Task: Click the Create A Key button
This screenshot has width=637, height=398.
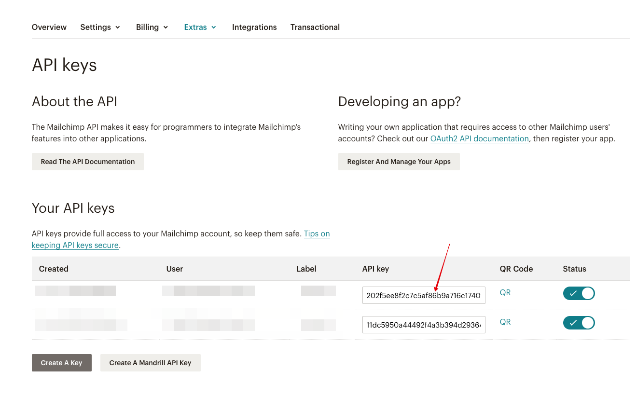Action: click(x=62, y=363)
